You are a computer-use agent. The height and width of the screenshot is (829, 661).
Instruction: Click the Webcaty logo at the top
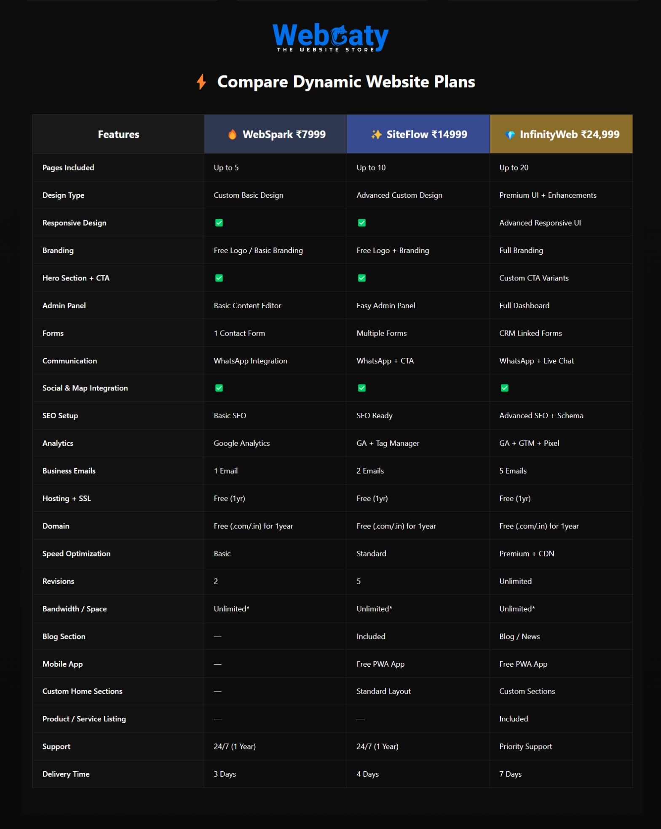(x=330, y=38)
